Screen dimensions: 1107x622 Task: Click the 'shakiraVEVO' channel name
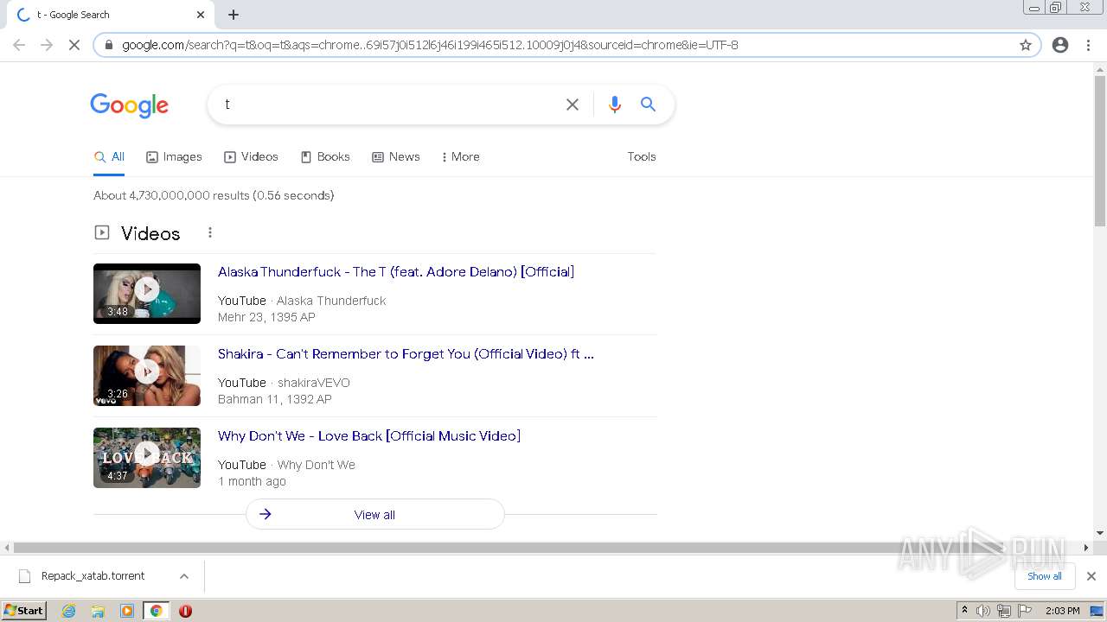click(x=314, y=383)
